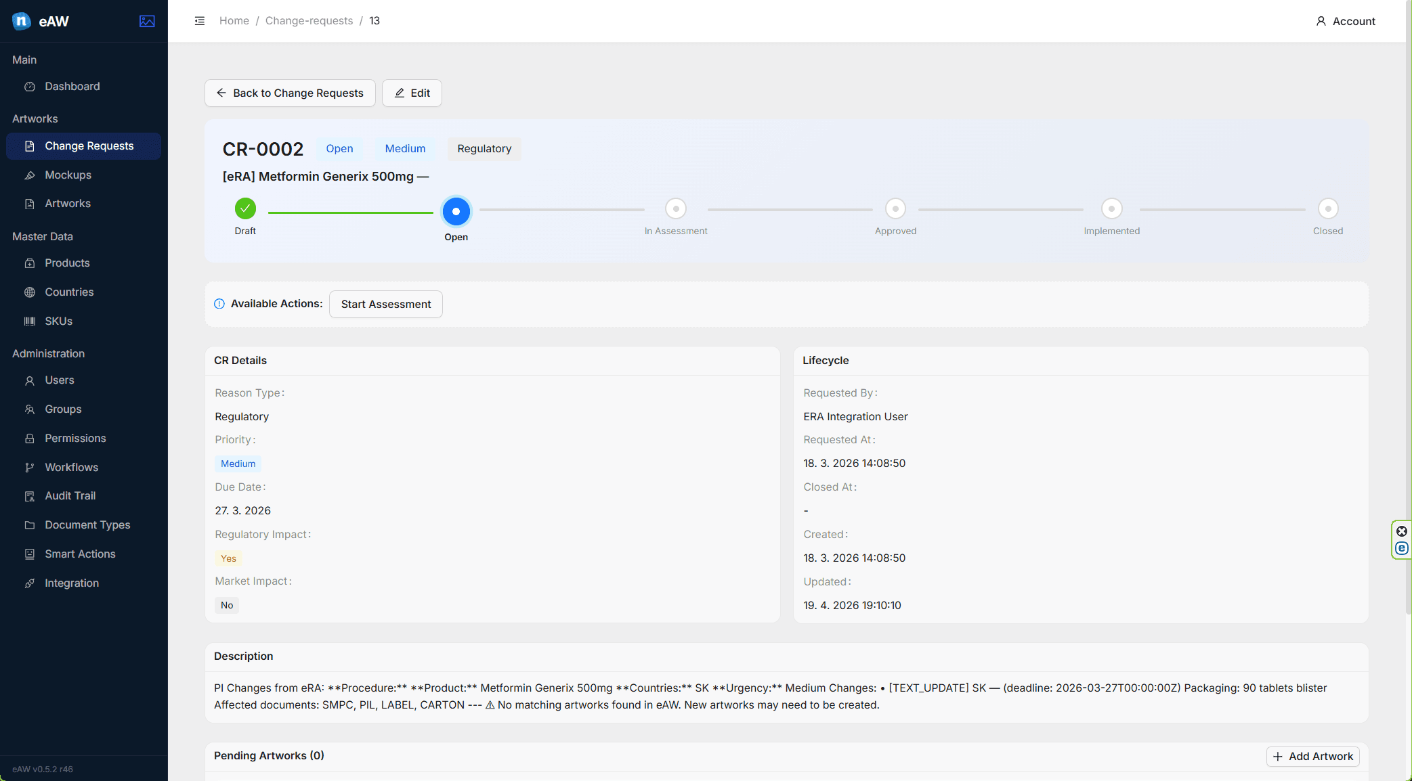
Task: Click the Countries globe icon
Action: pos(30,292)
